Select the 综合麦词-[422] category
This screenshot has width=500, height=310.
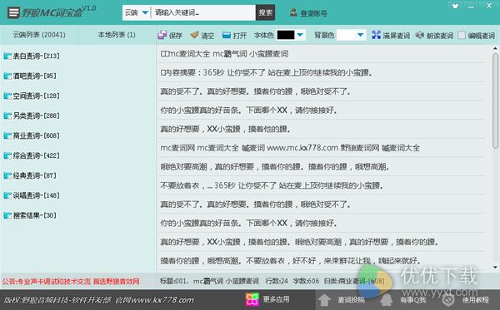click(x=36, y=155)
